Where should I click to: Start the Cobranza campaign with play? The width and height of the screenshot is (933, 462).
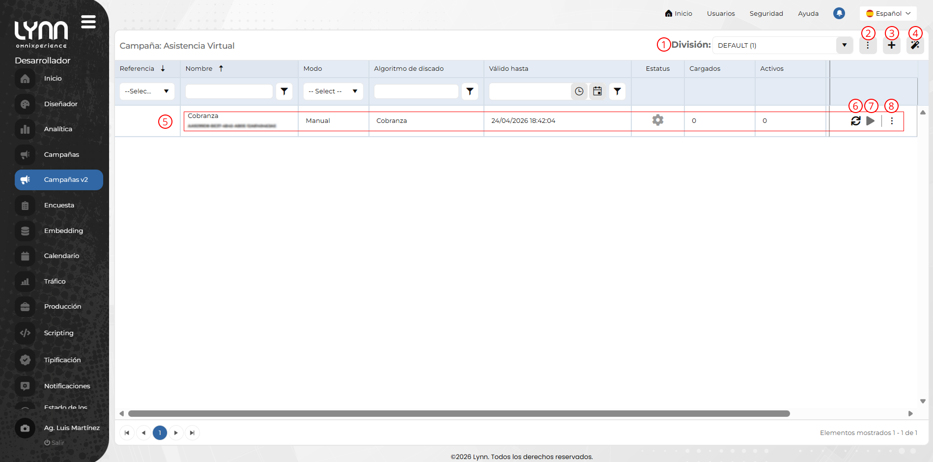(x=871, y=121)
